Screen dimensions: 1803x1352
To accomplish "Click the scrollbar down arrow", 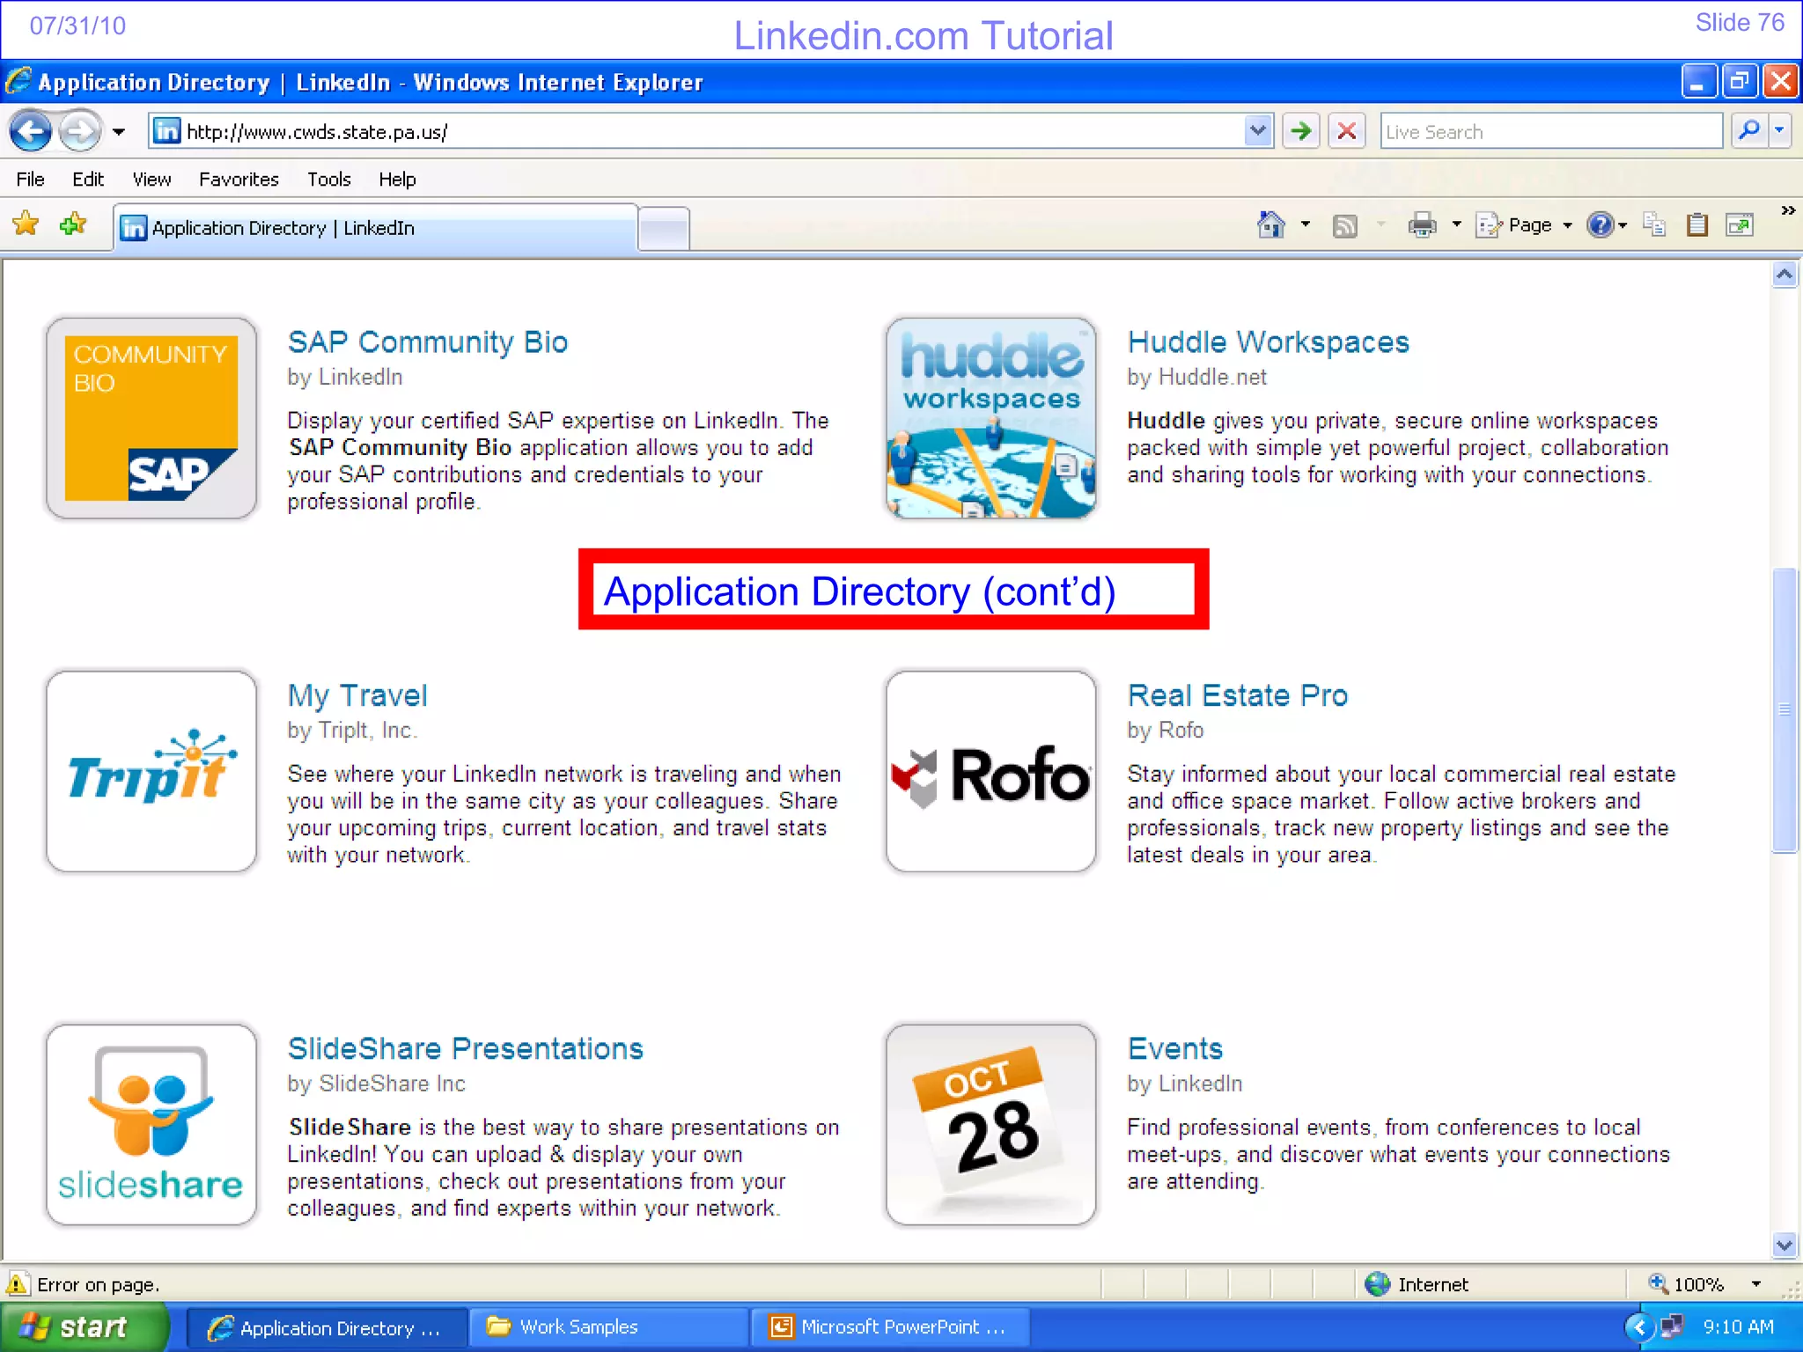I will (x=1785, y=1245).
